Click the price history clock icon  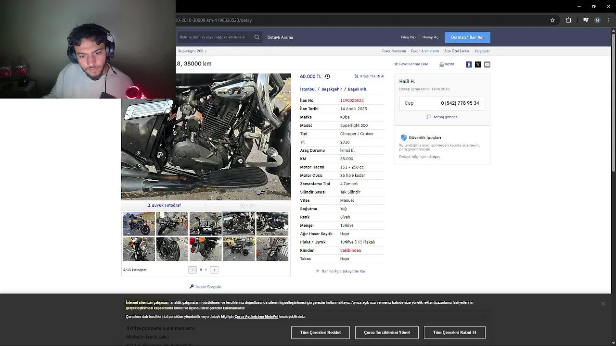point(327,76)
